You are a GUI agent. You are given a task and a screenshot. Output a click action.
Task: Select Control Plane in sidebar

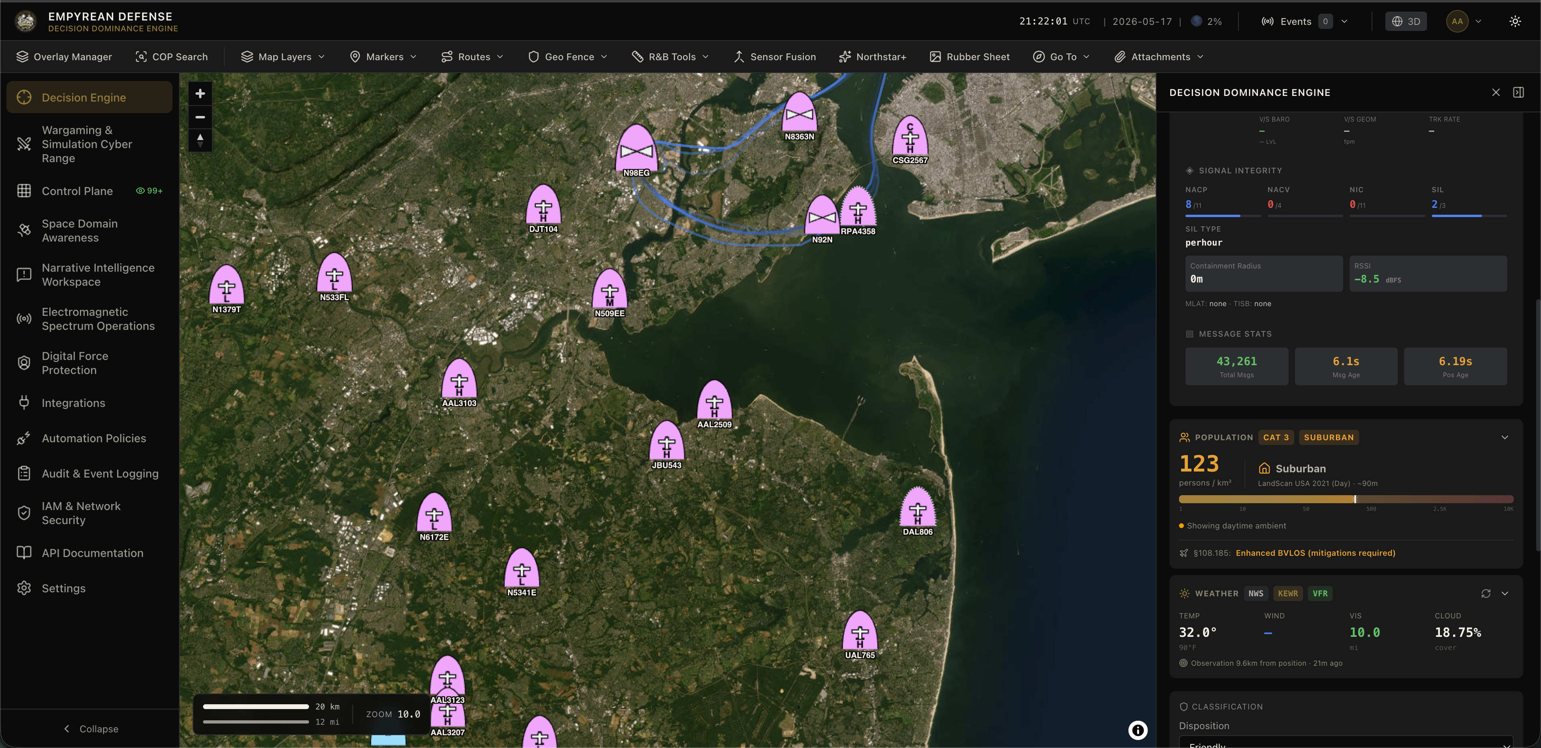[89, 191]
